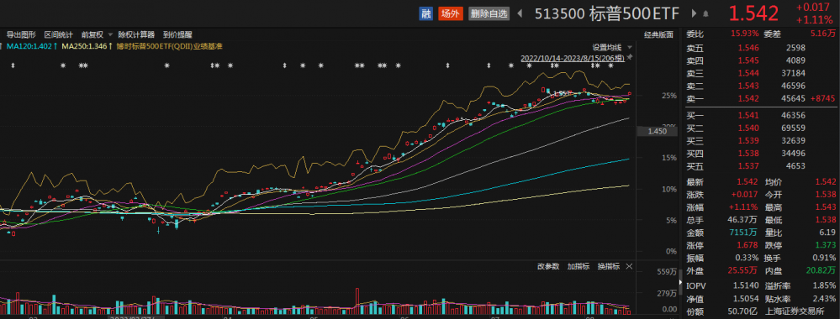
Task: Click the first up-down arrow event marker
Action: click(x=13, y=65)
